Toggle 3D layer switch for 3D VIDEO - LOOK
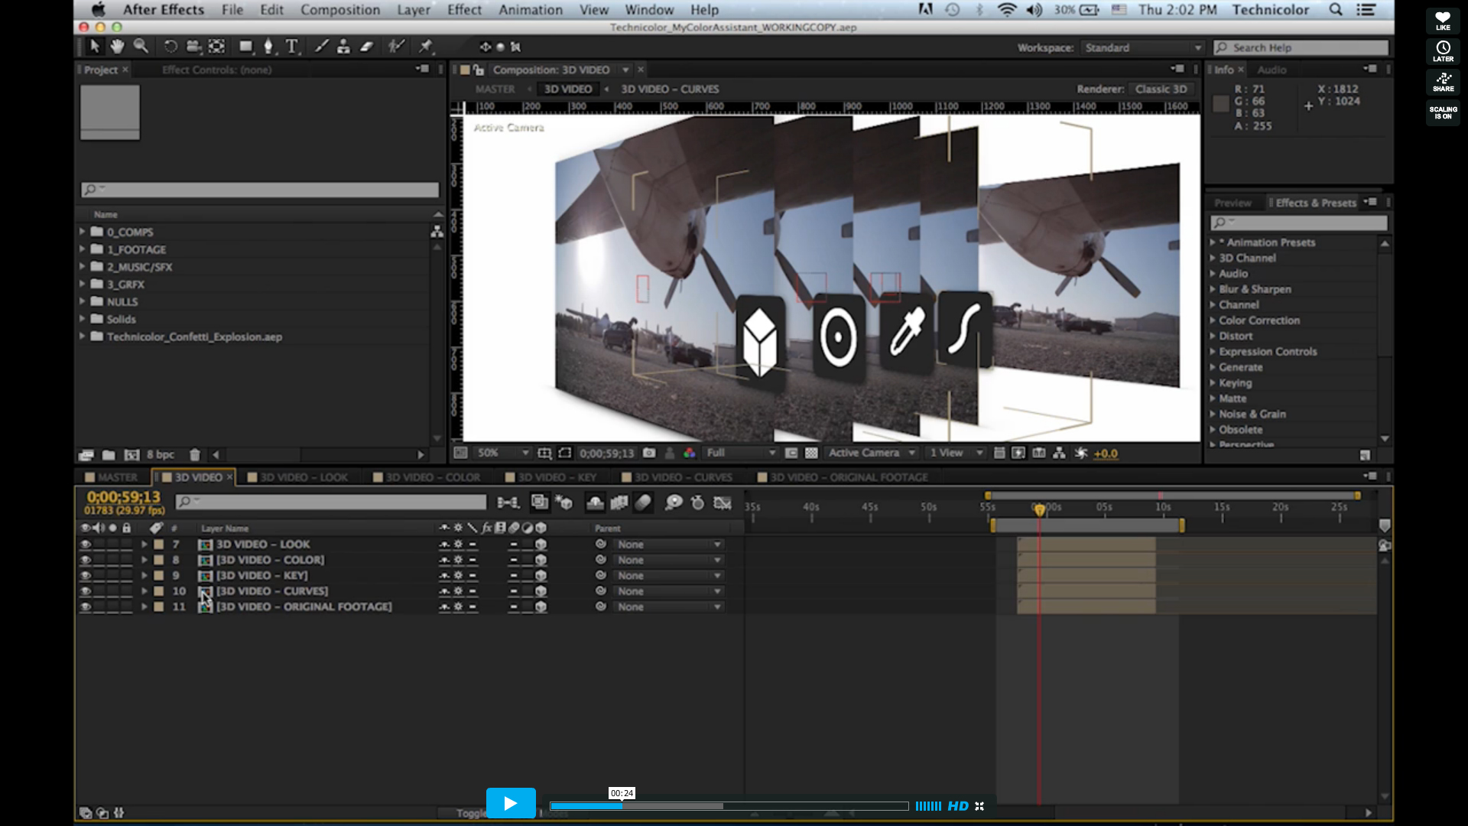 pyautogui.click(x=541, y=545)
